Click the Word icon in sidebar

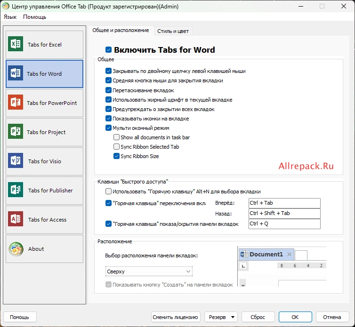tap(16, 73)
